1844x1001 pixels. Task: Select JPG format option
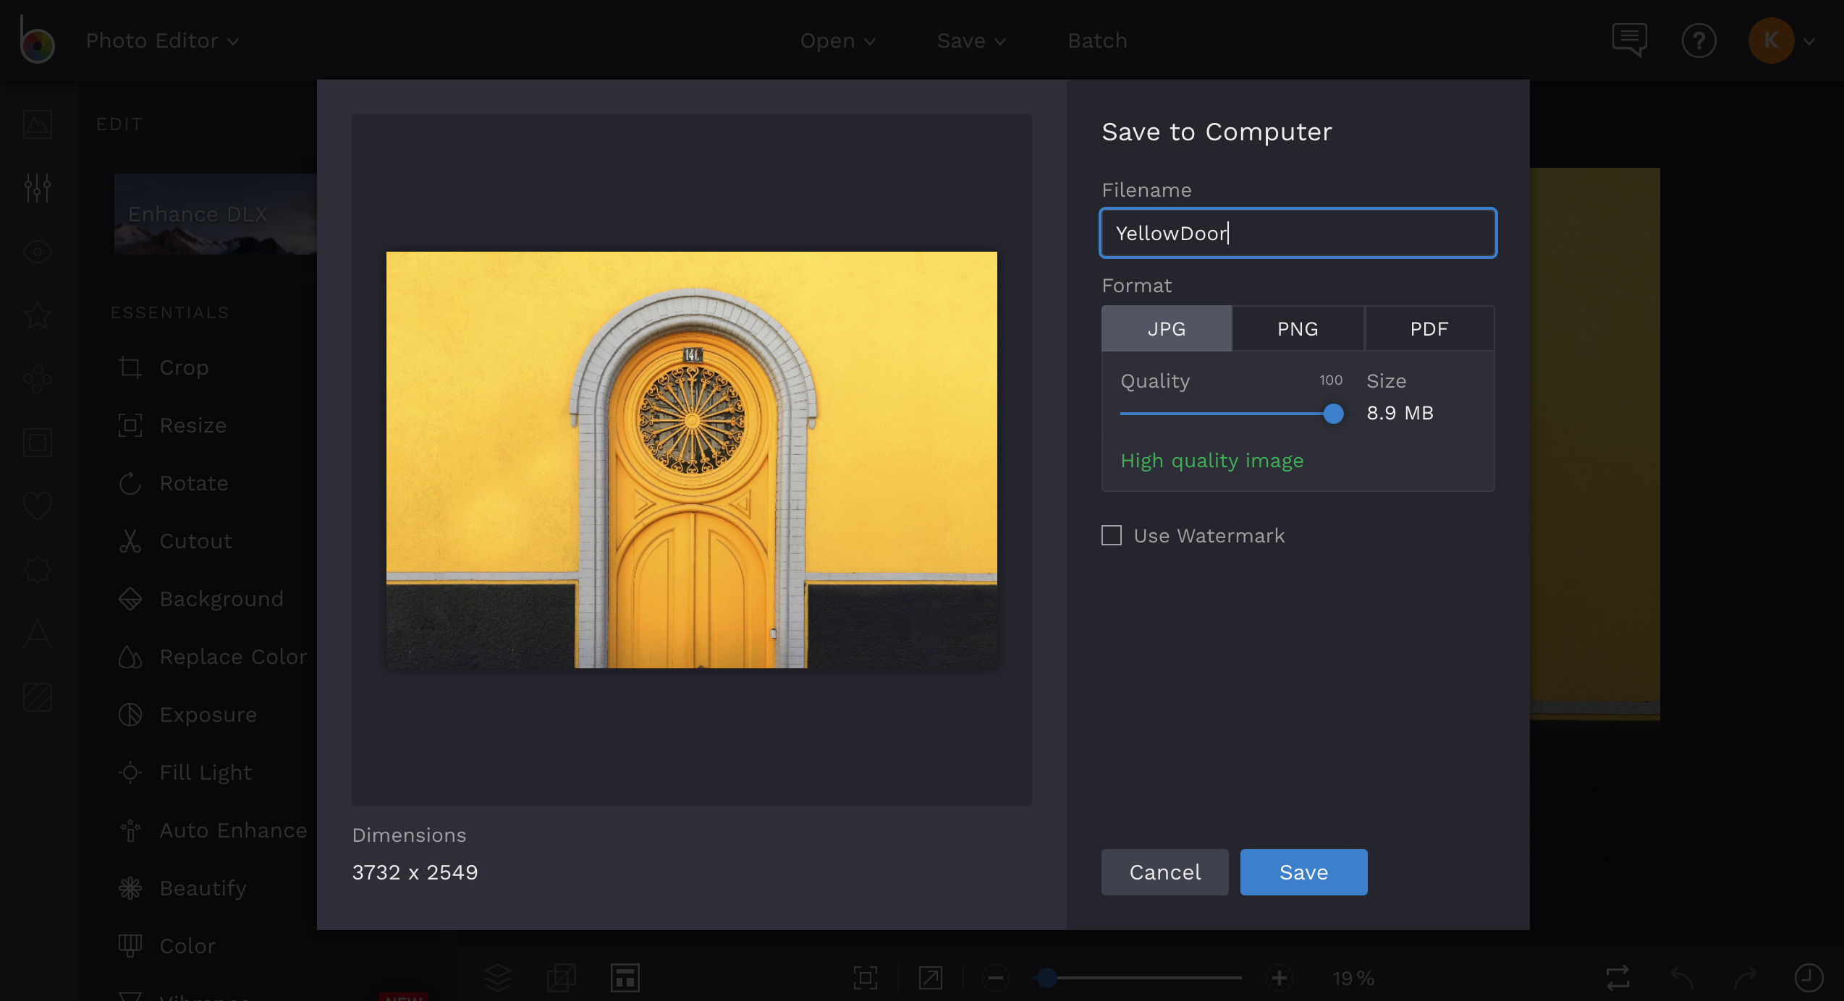pyautogui.click(x=1166, y=328)
